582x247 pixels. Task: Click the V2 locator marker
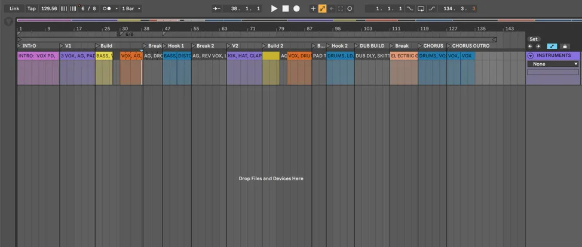coord(232,46)
